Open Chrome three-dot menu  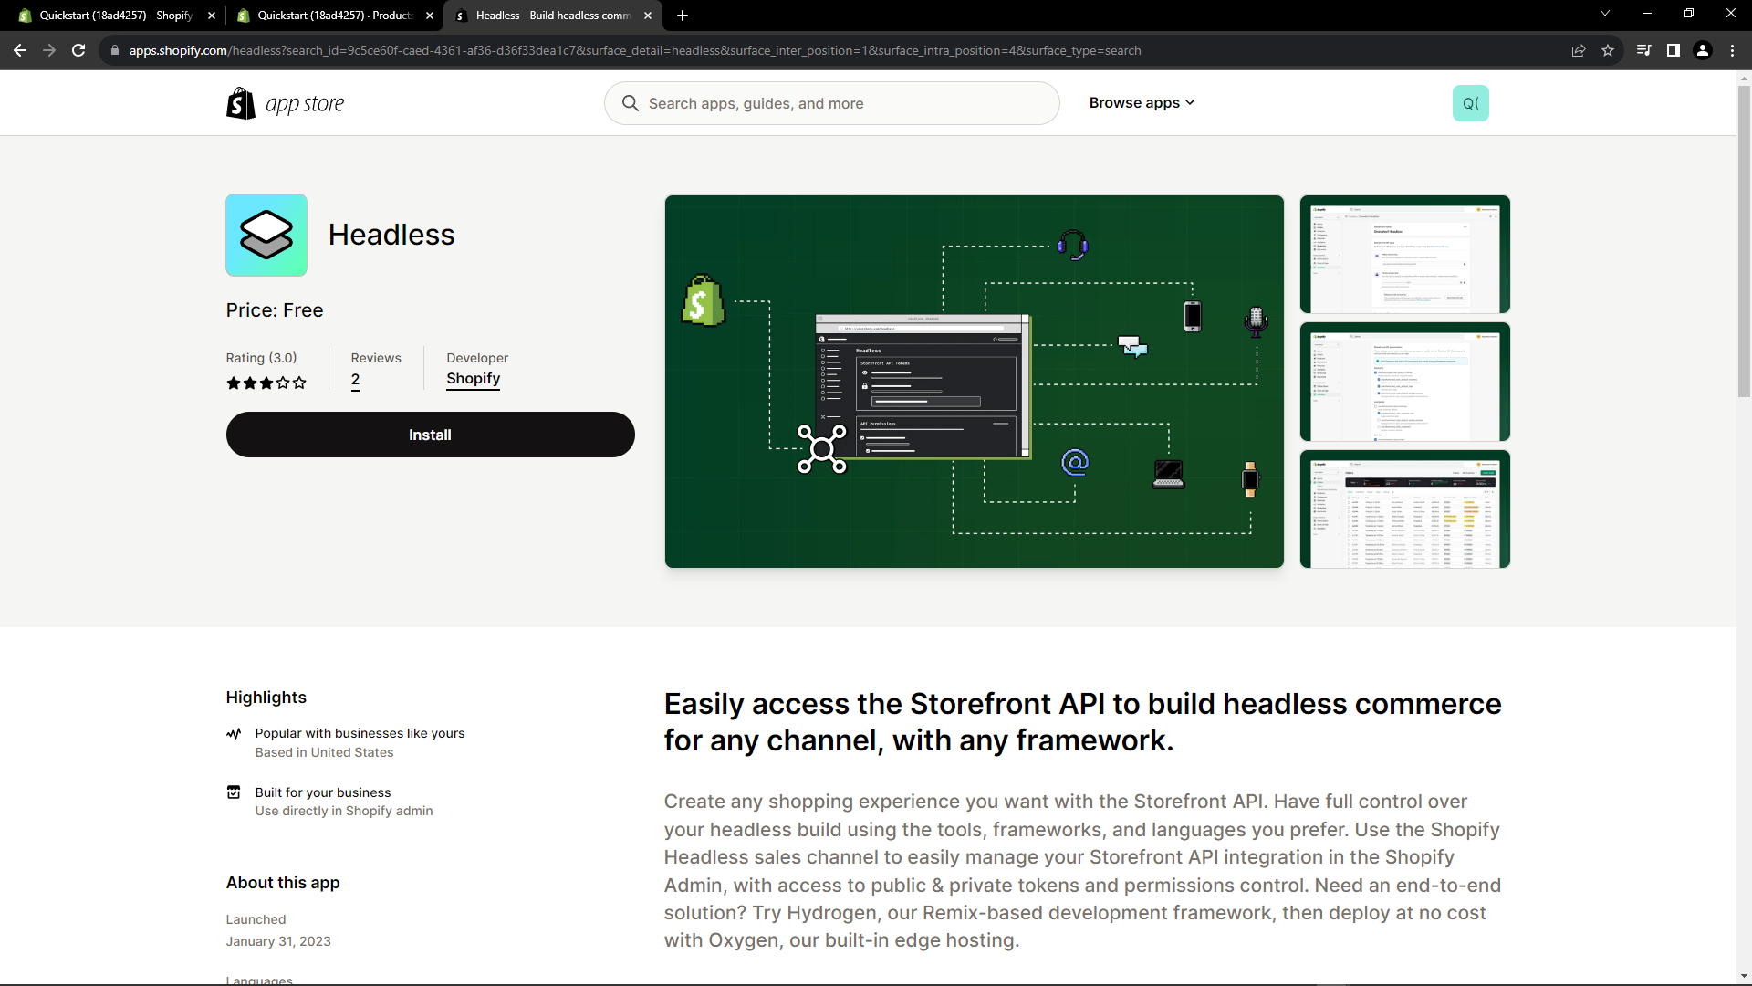(1732, 50)
